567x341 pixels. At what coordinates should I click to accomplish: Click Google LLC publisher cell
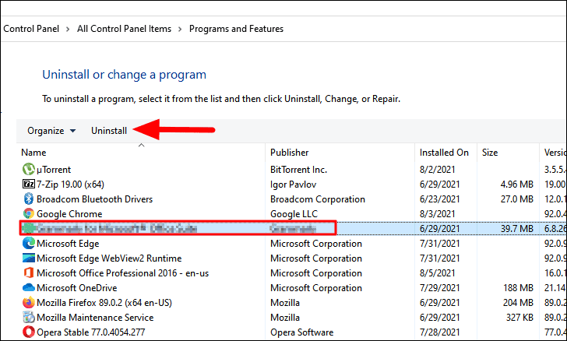(x=294, y=214)
